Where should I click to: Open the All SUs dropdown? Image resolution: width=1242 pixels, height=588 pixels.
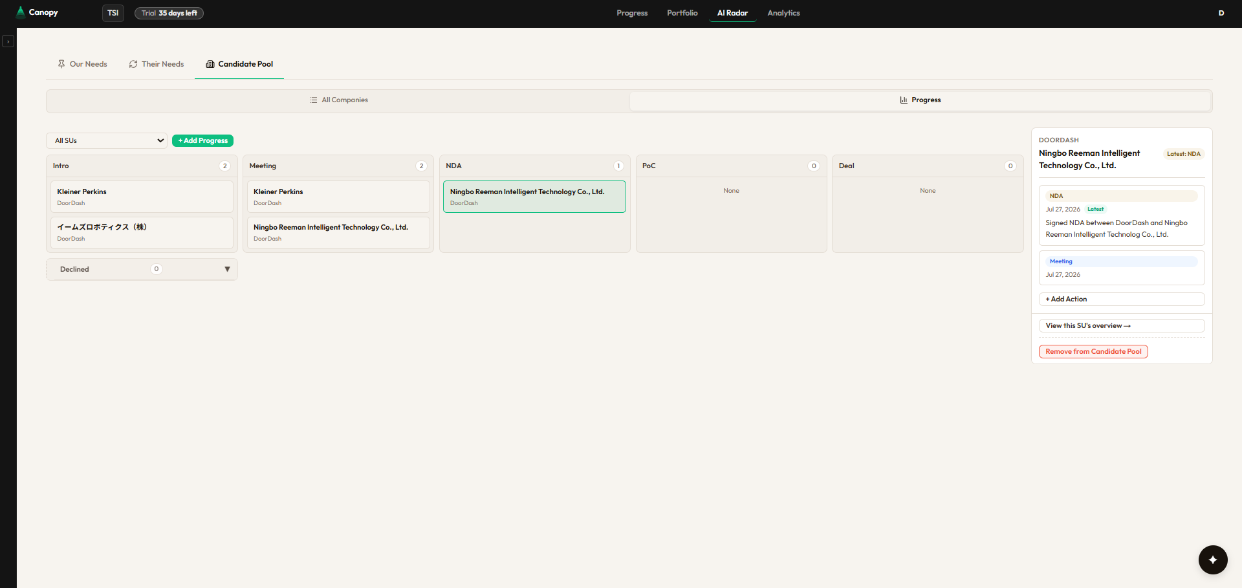coord(107,140)
